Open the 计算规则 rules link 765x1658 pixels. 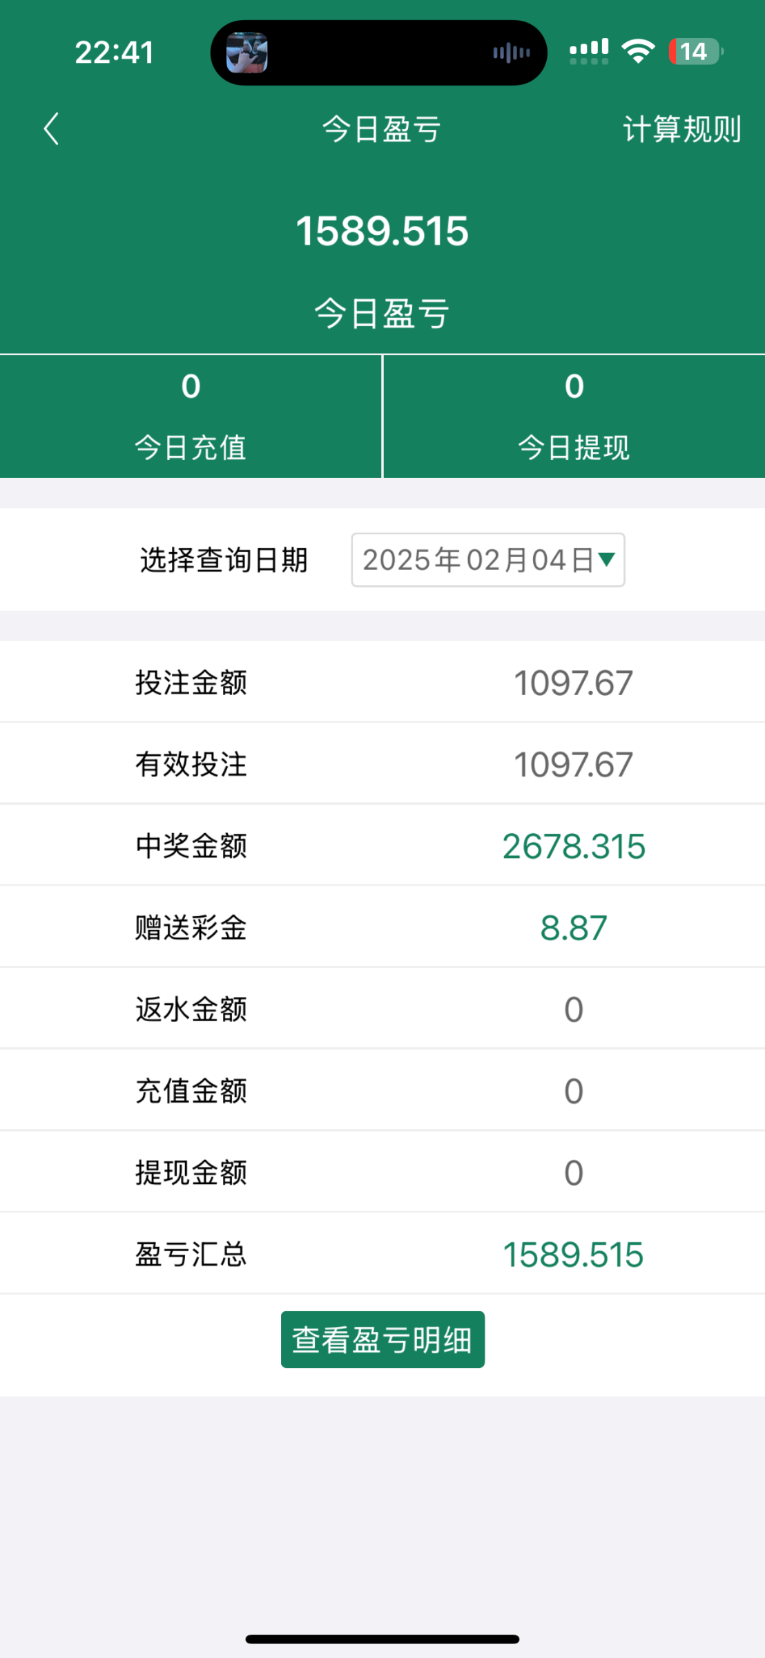(681, 129)
